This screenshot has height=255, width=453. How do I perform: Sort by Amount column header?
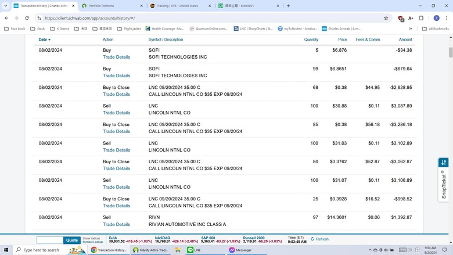tap(405, 39)
